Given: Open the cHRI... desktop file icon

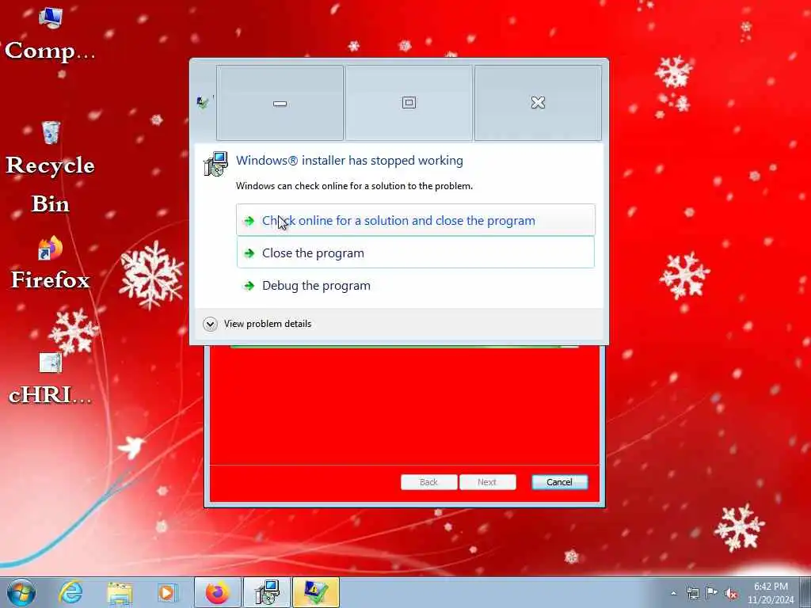Looking at the screenshot, I should [50, 378].
